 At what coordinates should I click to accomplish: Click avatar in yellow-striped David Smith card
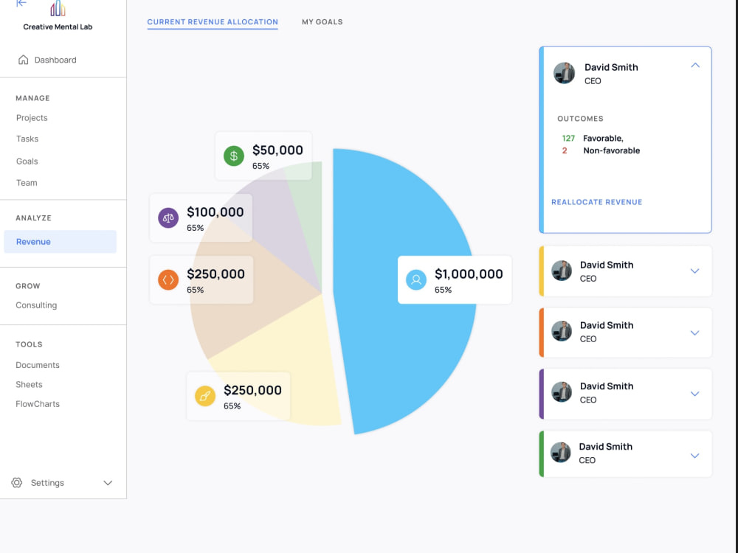[562, 271]
